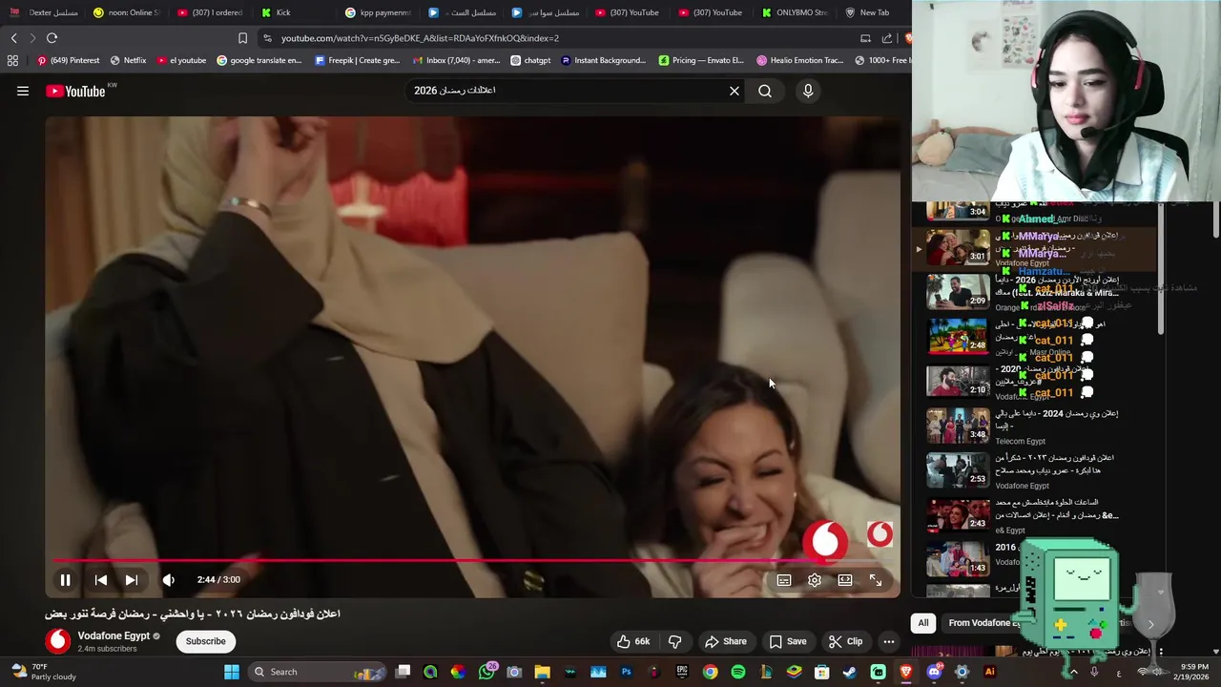Open Discord from the taskbar
The image size is (1221, 687).
coord(934,672)
